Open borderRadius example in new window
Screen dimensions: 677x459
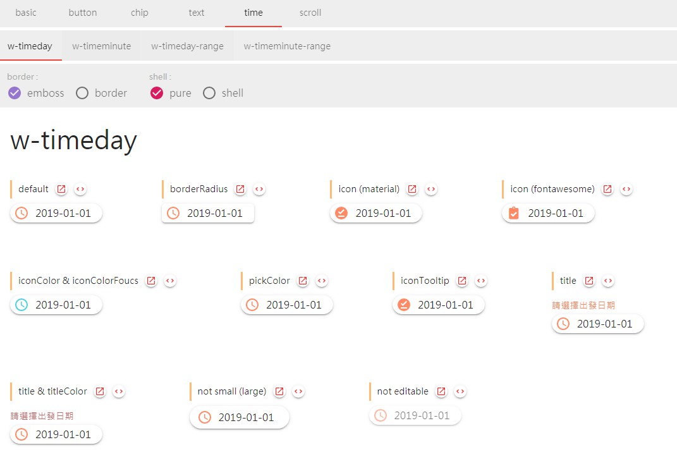(240, 189)
